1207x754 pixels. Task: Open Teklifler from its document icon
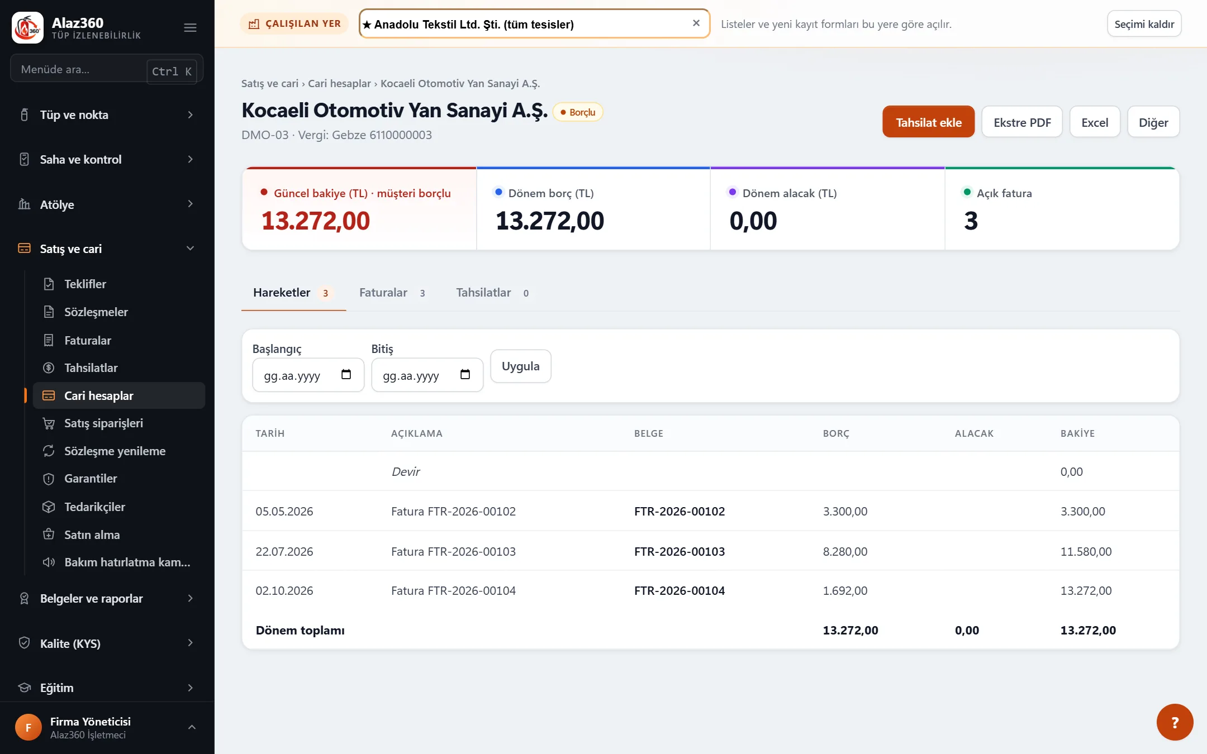click(x=49, y=284)
